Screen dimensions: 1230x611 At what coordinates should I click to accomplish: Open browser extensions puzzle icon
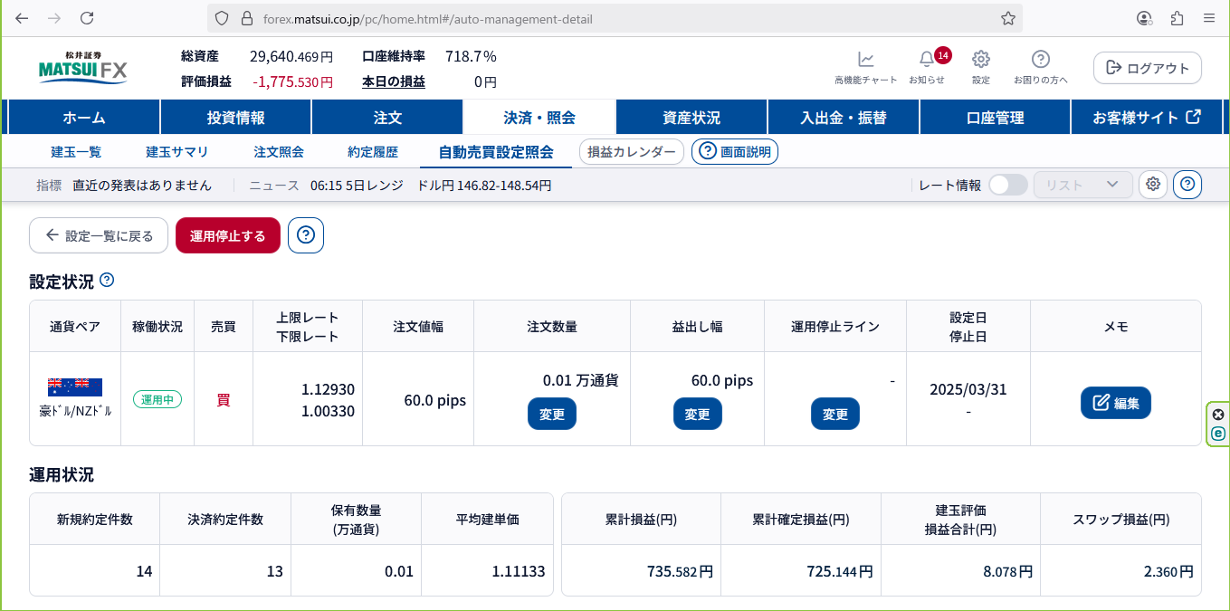point(1178,18)
